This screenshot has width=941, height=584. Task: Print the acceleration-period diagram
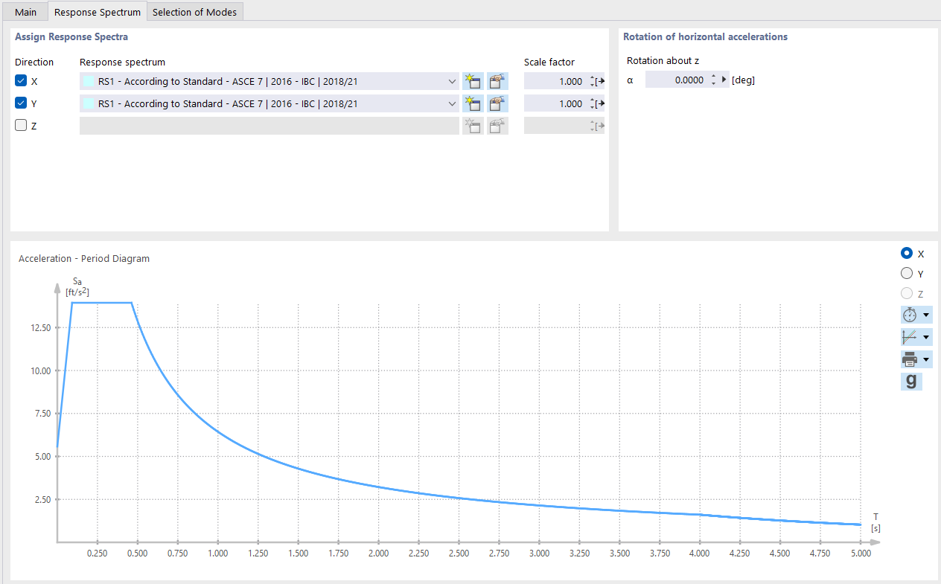coord(911,359)
